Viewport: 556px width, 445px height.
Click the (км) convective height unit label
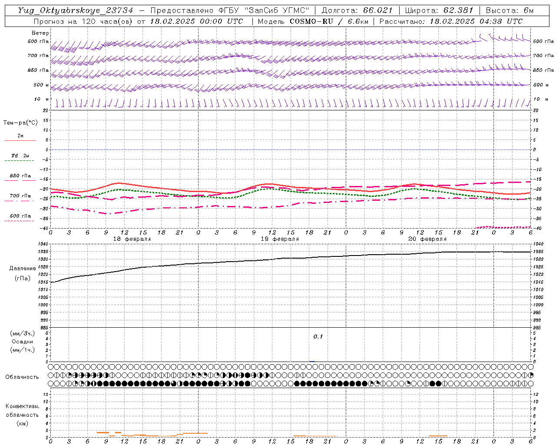[x=23, y=423]
